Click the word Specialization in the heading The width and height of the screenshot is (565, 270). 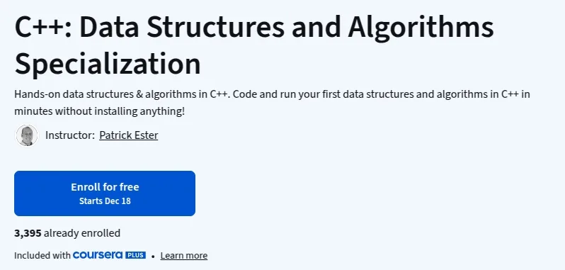[108, 64]
